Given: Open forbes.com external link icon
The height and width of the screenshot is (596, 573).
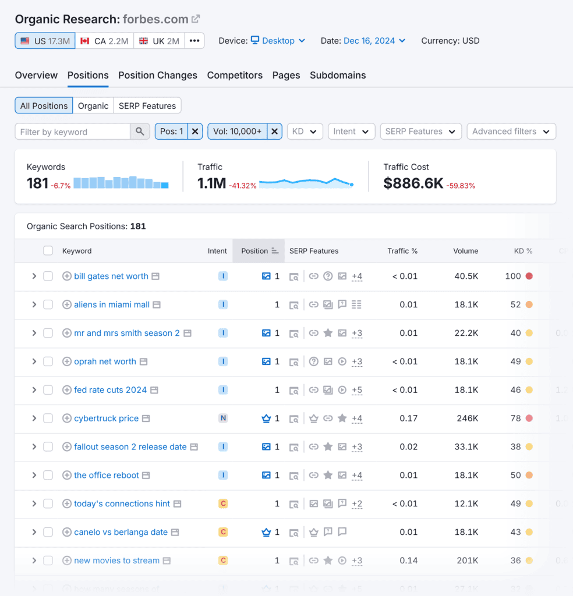Looking at the screenshot, I should pyautogui.click(x=196, y=19).
